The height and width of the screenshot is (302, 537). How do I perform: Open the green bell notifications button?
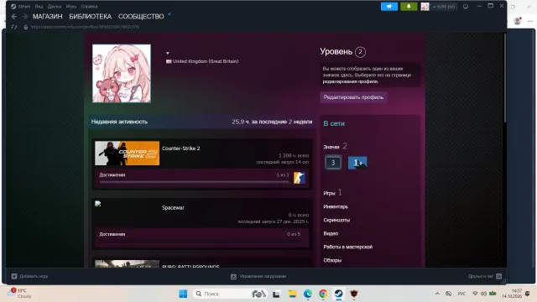409,6
